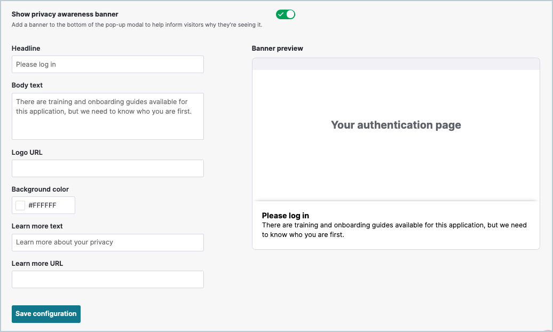Click the white banner area of the preview

click(396, 160)
